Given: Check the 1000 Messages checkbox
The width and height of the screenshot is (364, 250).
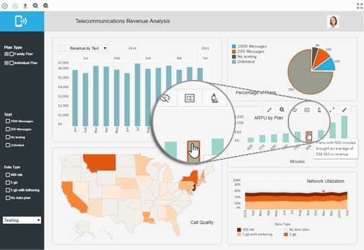Looking at the screenshot, I should click(7, 121).
